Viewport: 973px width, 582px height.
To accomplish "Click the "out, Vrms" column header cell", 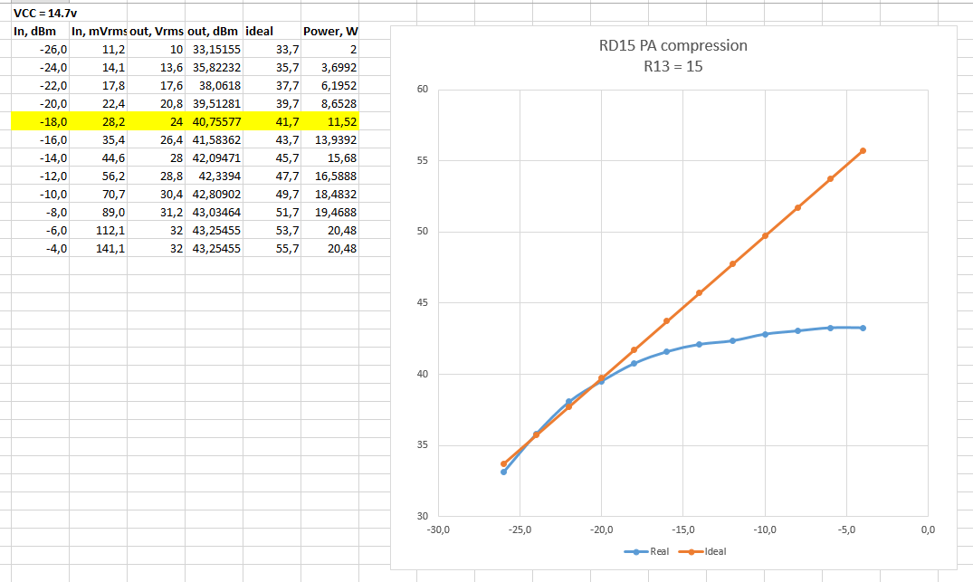I will tap(156, 32).
